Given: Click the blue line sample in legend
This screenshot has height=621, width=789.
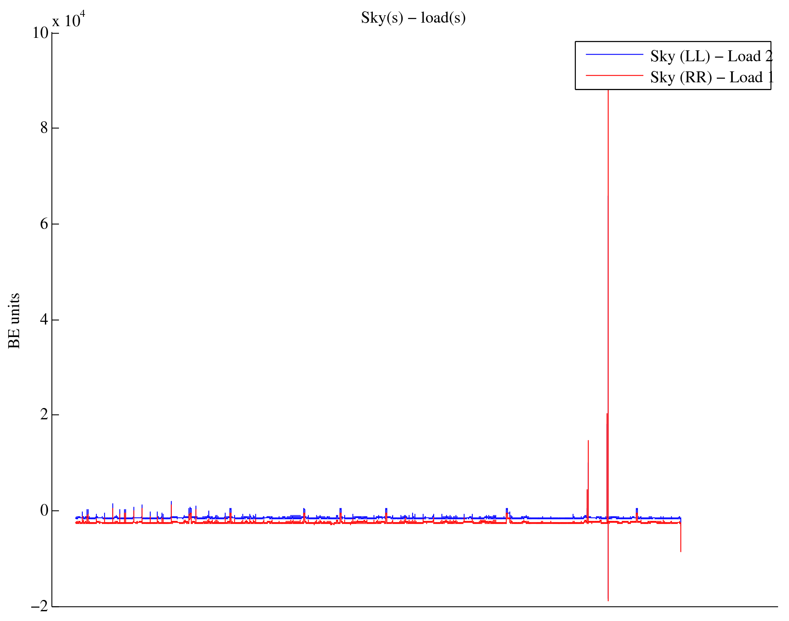Looking at the screenshot, I should pyautogui.click(x=614, y=55).
